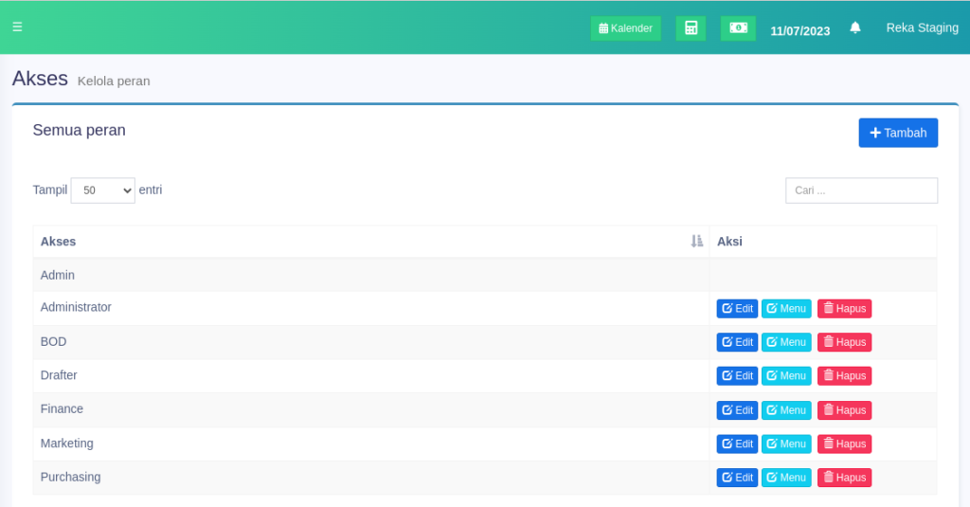970x507 pixels.
Task: Expand the entries per page dropdown
Action: point(102,190)
